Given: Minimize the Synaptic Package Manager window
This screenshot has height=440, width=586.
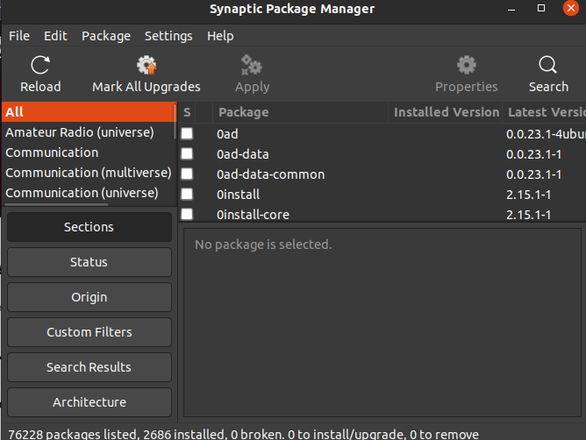Looking at the screenshot, I should click(x=511, y=10).
